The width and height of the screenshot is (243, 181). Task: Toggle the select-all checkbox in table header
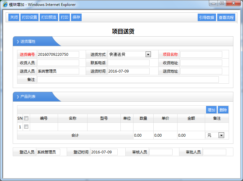[x=26, y=118]
